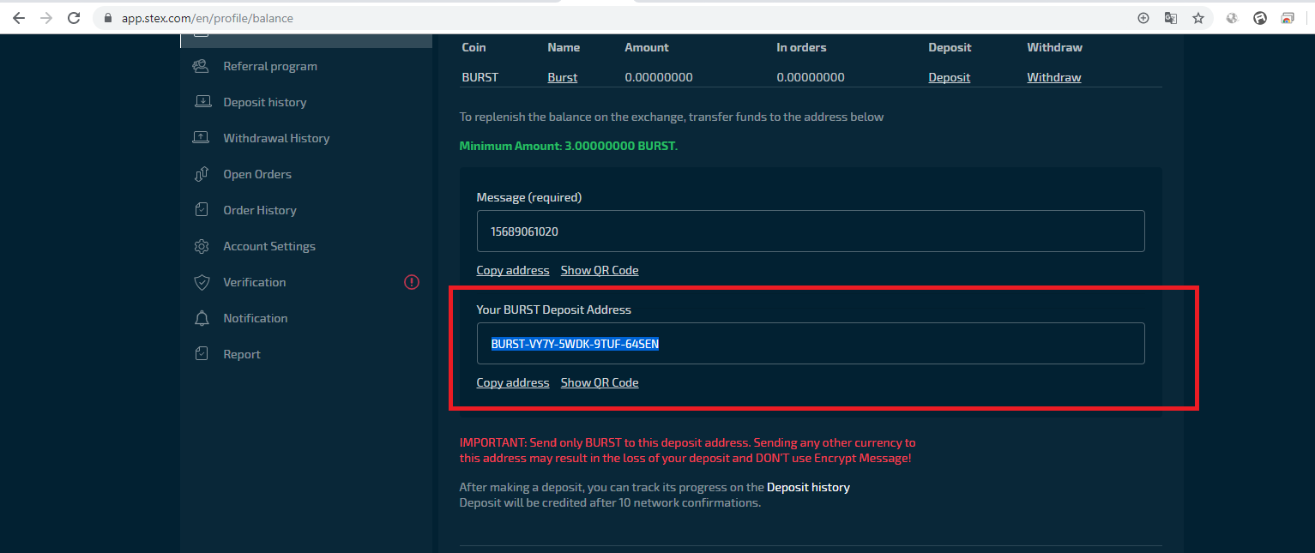Open Notification in the sidebar
The height and width of the screenshot is (553, 1315).
point(256,318)
